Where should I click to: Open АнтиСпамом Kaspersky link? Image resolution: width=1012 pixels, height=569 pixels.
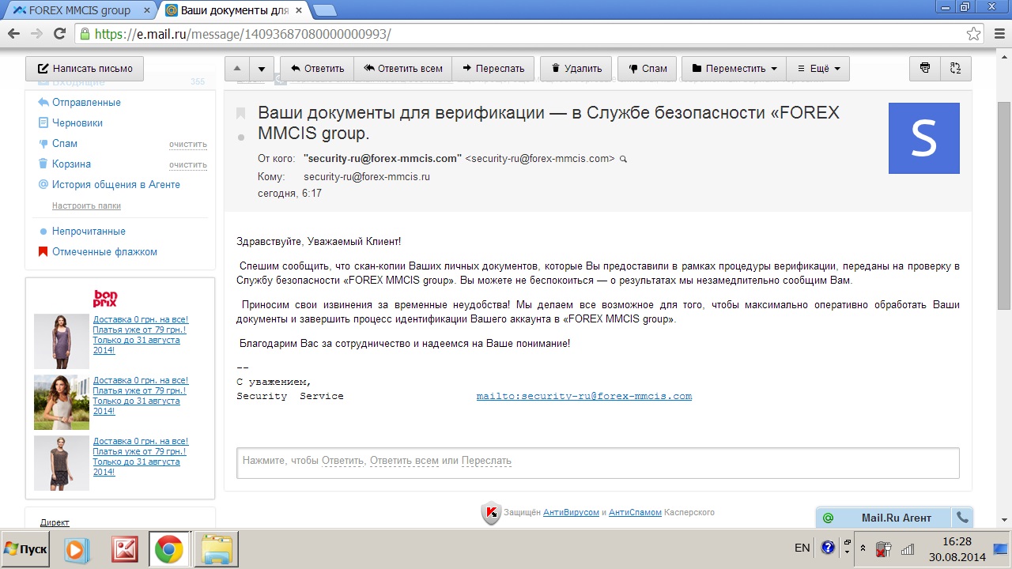[635, 513]
